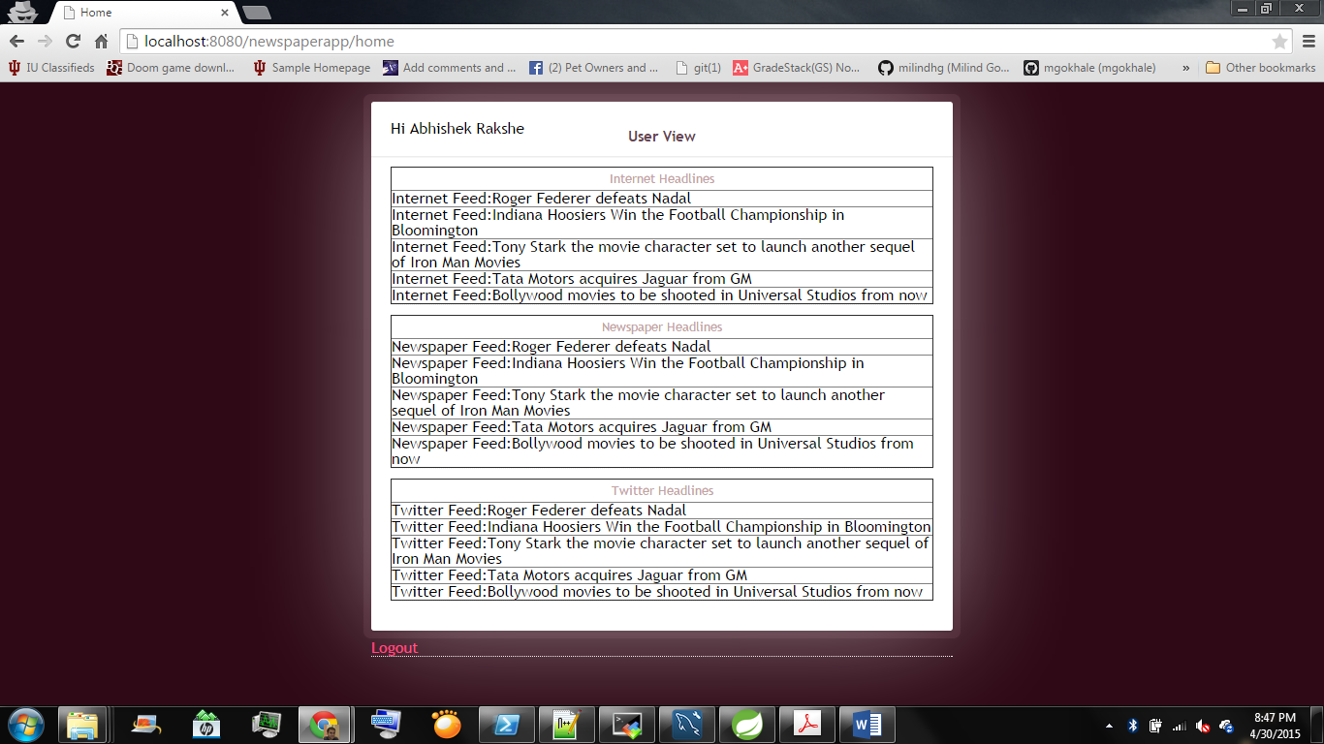The image size is (1324, 744).
Task: Open a new tab
Action: coord(256,13)
